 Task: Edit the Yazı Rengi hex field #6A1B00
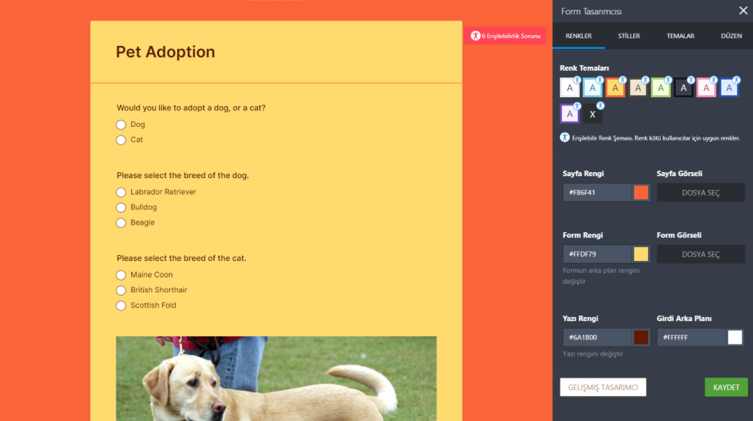(597, 338)
